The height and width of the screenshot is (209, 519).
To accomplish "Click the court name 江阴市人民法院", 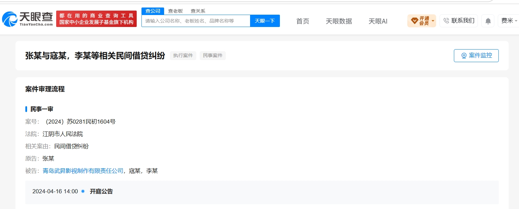I will [x=63, y=134].
